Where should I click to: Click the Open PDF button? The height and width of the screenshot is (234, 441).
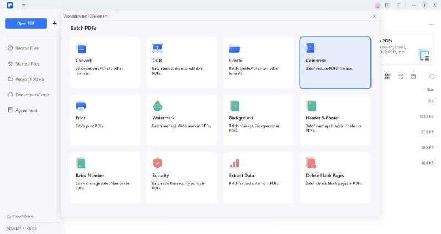(26, 23)
